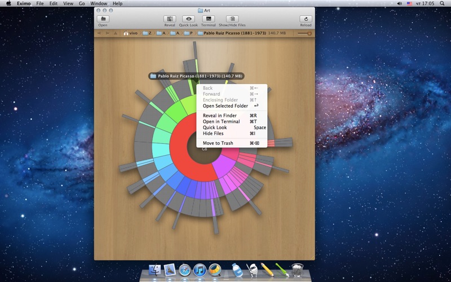Launch Terminal from the toolbar icon

(208, 19)
